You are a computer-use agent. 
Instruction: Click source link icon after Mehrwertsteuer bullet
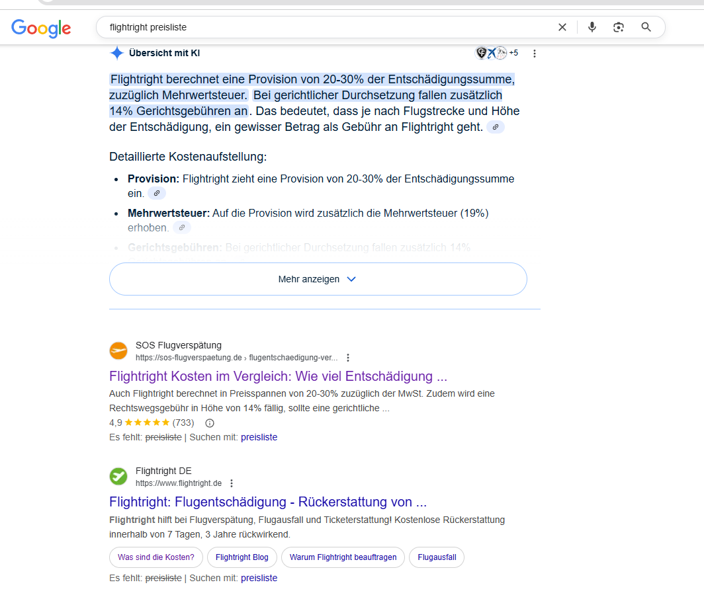182,227
